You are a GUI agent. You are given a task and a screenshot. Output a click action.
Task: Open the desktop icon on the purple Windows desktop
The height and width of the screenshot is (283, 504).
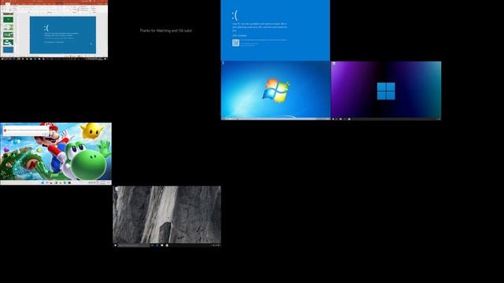334,64
